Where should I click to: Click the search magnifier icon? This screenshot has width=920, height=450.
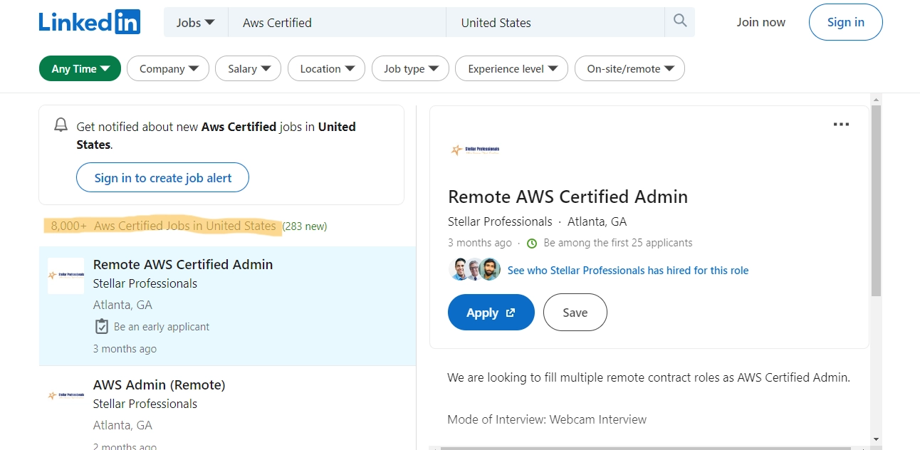[679, 22]
